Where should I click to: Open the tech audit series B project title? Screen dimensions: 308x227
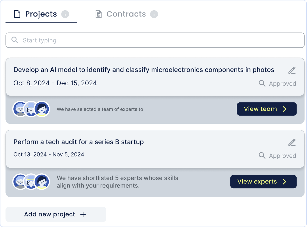click(x=79, y=142)
